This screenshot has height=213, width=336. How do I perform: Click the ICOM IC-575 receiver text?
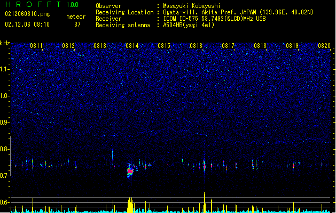click(x=214, y=19)
